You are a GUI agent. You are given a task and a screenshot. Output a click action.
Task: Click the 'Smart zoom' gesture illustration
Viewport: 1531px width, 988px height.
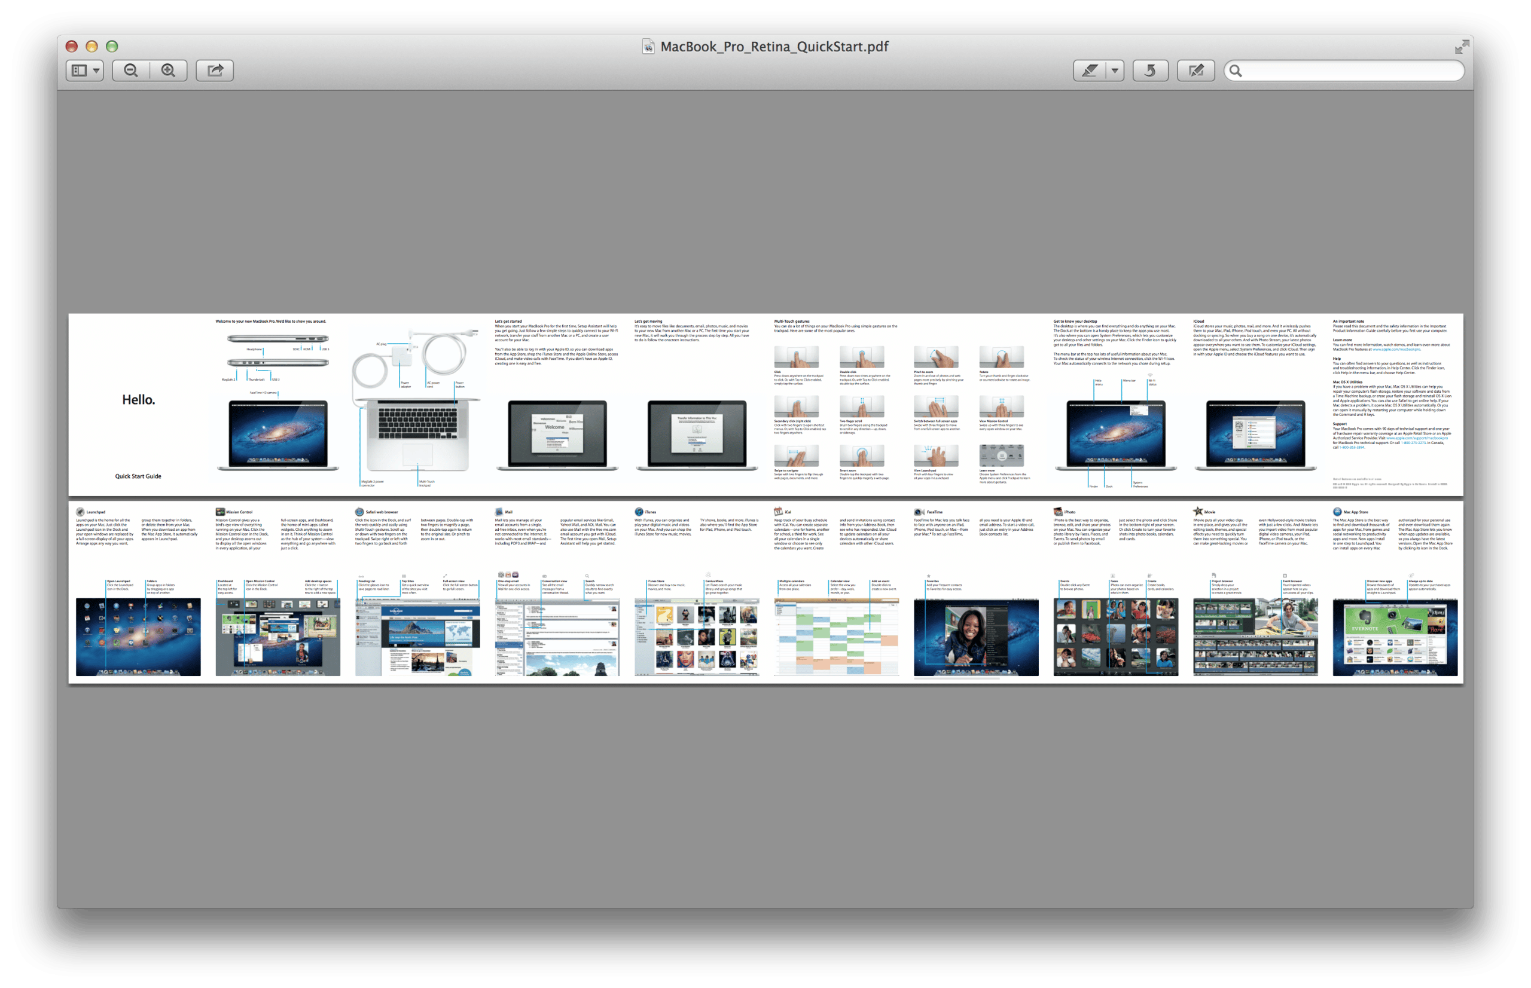coord(861,455)
